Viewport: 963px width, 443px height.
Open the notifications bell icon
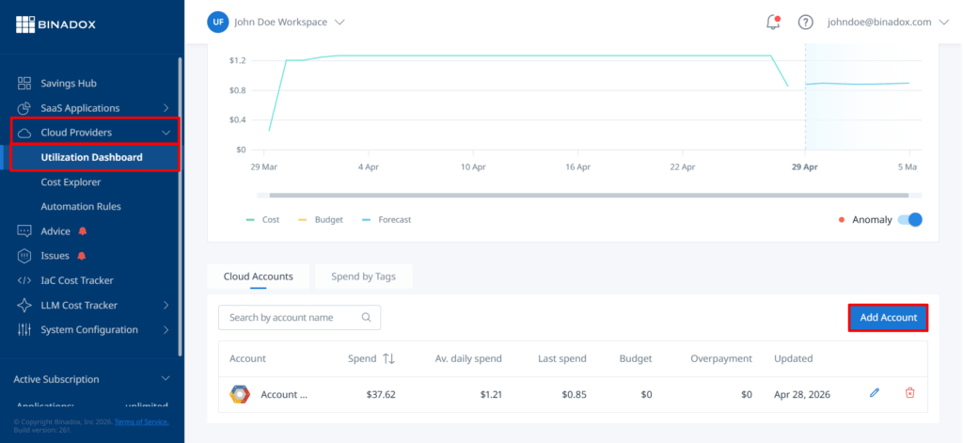click(773, 23)
